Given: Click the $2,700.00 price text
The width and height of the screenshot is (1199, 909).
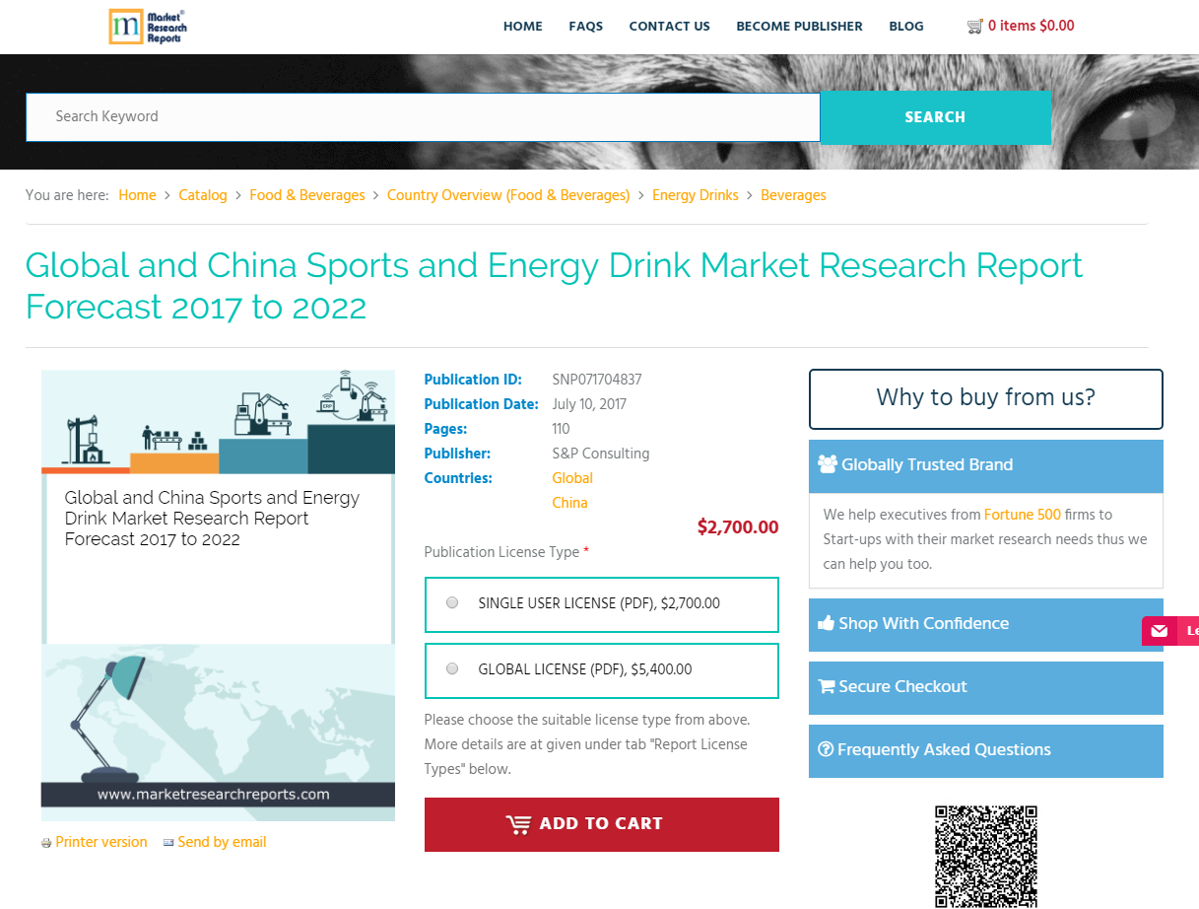Looking at the screenshot, I should coord(738,527).
